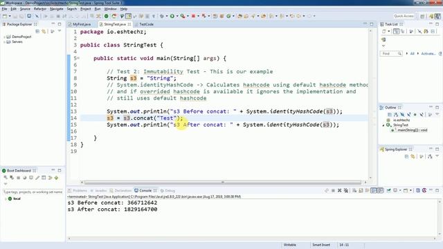Viewport: 443px width, 249px height.
Task: Click the Open Perspective icon
Action: click(x=422, y=16)
